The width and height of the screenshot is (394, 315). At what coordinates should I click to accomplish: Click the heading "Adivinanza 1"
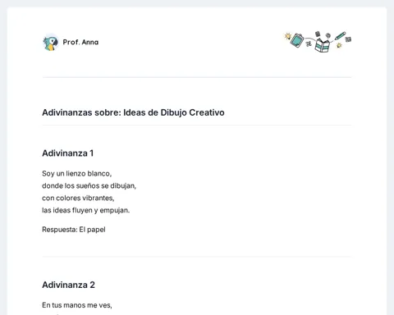68,153
